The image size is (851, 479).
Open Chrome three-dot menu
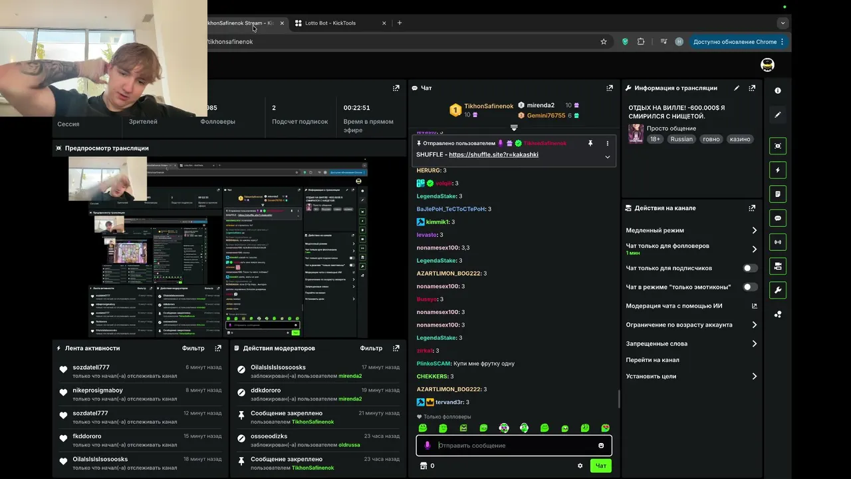coord(782,41)
